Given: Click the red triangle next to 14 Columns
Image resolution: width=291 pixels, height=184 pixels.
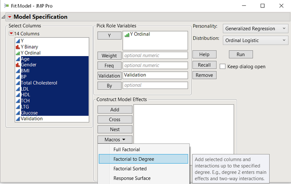Looking at the screenshot, I should pyautogui.click(x=11, y=34).
